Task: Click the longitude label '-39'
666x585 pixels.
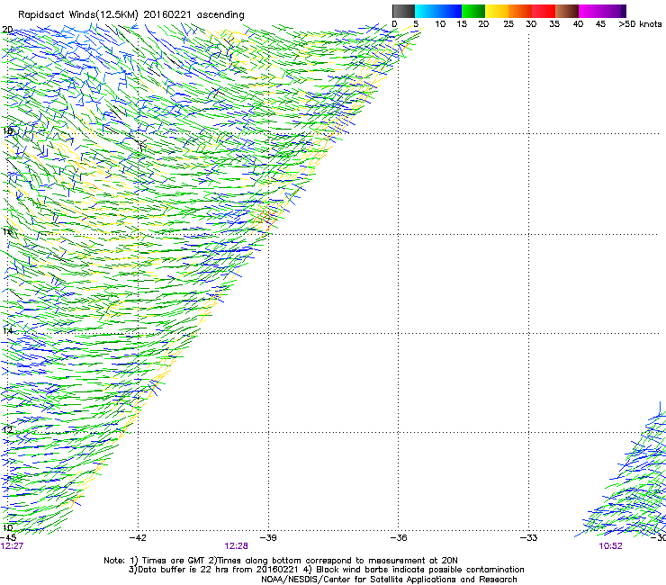Action: pyautogui.click(x=268, y=537)
